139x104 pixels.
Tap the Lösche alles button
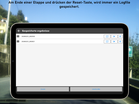[96, 89]
